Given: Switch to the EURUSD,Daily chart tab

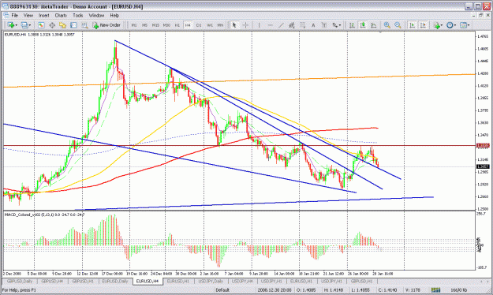Looking at the screenshot, I should [x=115, y=281].
